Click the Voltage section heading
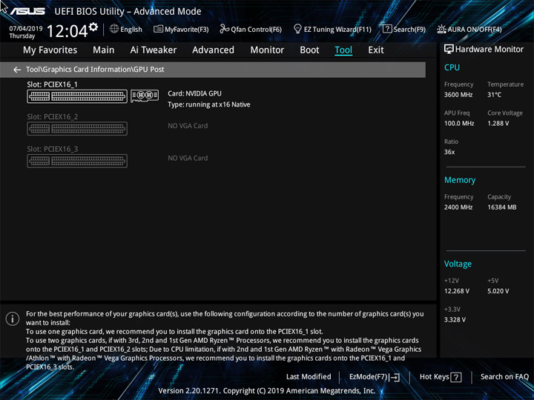534x400 pixels. coord(458,264)
